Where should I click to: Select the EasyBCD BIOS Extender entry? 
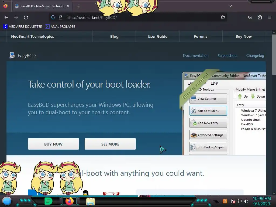pyautogui.click(x=253, y=129)
